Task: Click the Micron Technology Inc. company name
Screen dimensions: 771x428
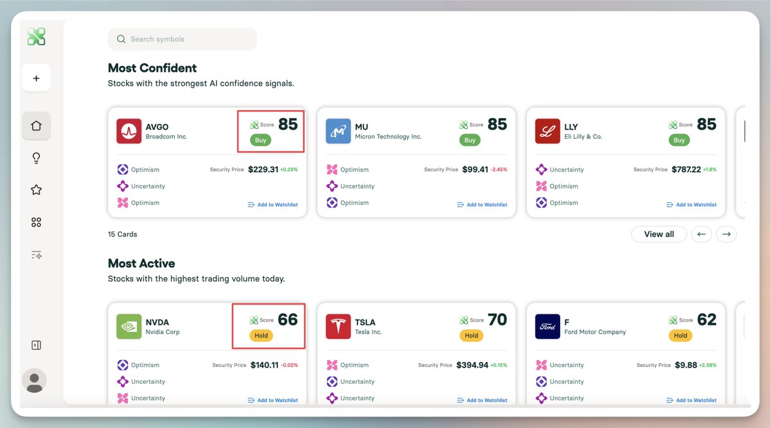Action: pyautogui.click(x=388, y=137)
